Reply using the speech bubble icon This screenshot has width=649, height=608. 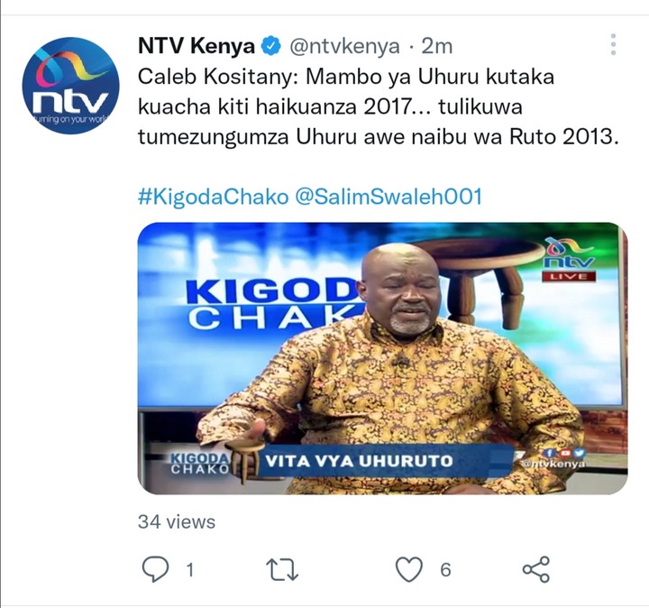(x=155, y=569)
